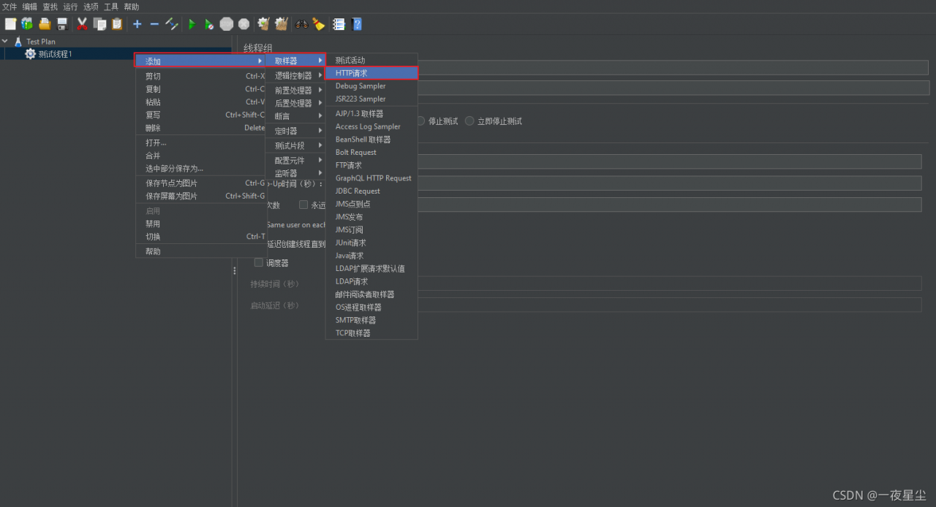Click the New test plan toolbar icon
This screenshot has width=936, height=507.
click(10, 24)
